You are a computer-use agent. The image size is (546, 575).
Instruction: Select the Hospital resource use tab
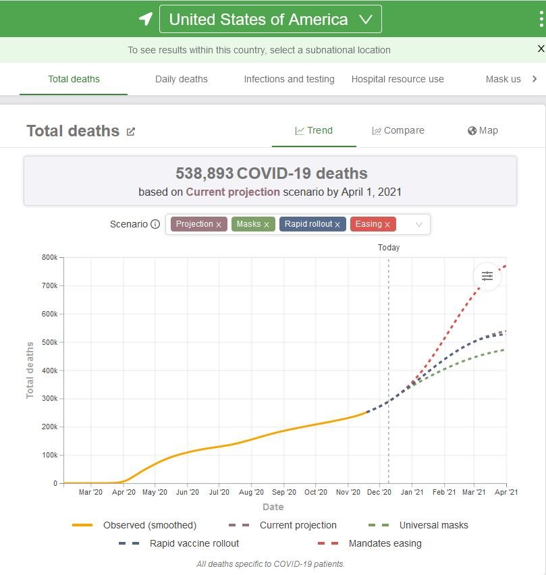coord(398,79)
